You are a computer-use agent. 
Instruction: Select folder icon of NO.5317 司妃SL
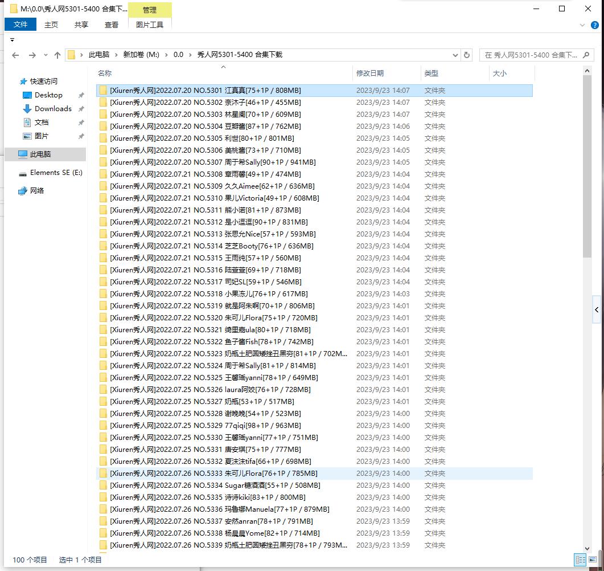[103, 282]
